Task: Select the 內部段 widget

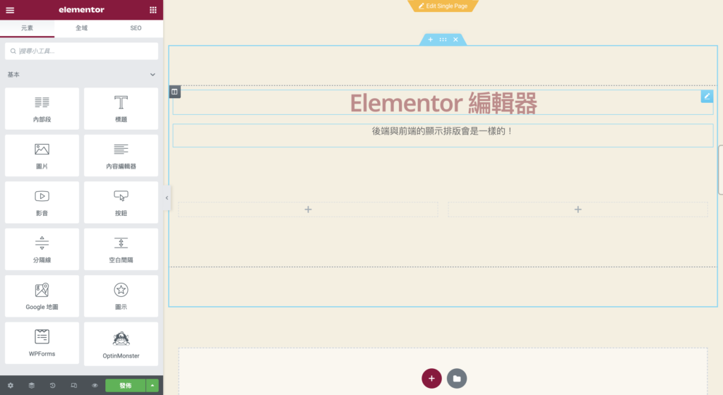Action: pyautogui.click(x=42, y=109)
